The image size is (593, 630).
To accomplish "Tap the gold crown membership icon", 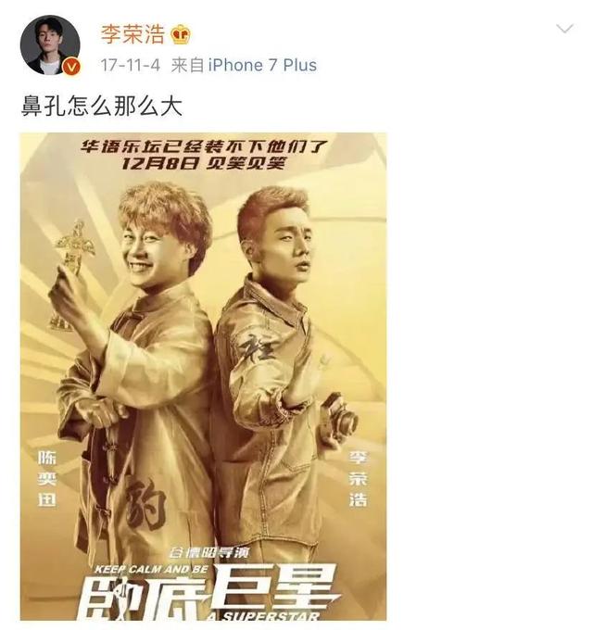I will tap(181, 35).
